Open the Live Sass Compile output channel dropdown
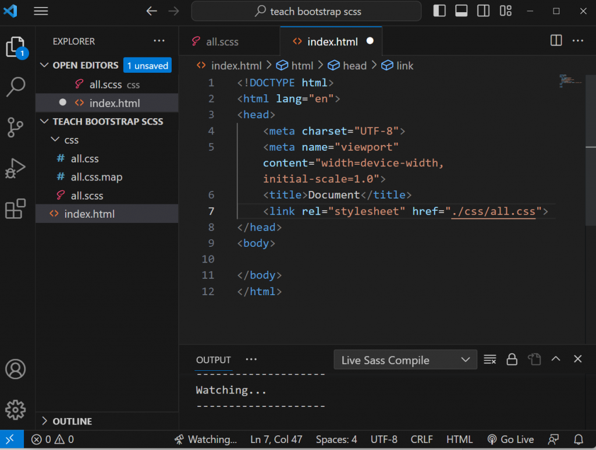Image resolution: width=596 pixels, height=450 pixels. click(x=405, y=360)
